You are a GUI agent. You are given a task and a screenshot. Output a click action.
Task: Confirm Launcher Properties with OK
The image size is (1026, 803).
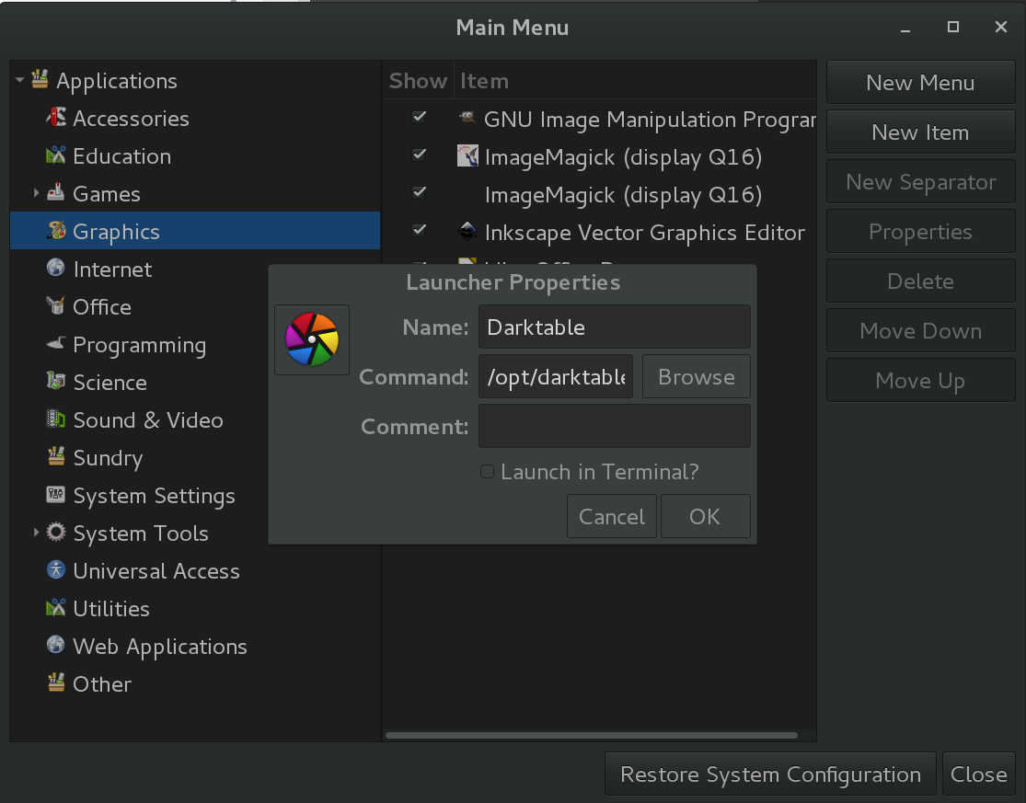(x=705, y=517)
